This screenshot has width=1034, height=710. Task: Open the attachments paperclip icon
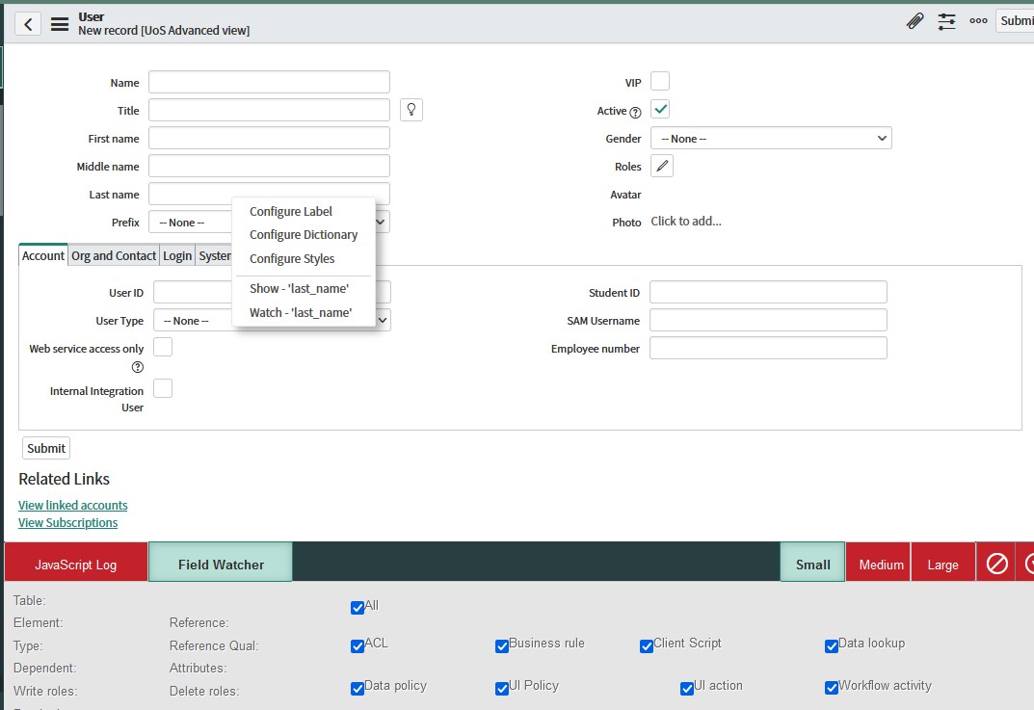(x=915, y=20)
